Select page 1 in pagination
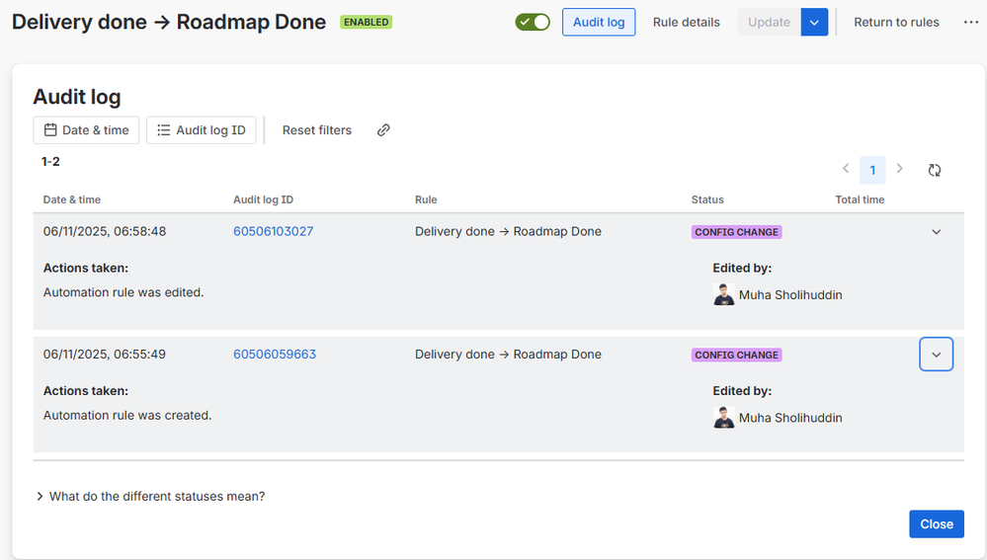Viewport: 987px width, 560px height. 872,170
